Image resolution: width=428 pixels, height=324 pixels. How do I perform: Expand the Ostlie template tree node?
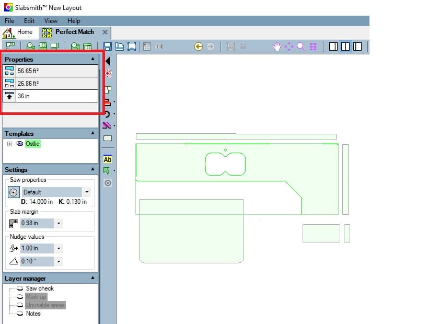click(10, 144)
